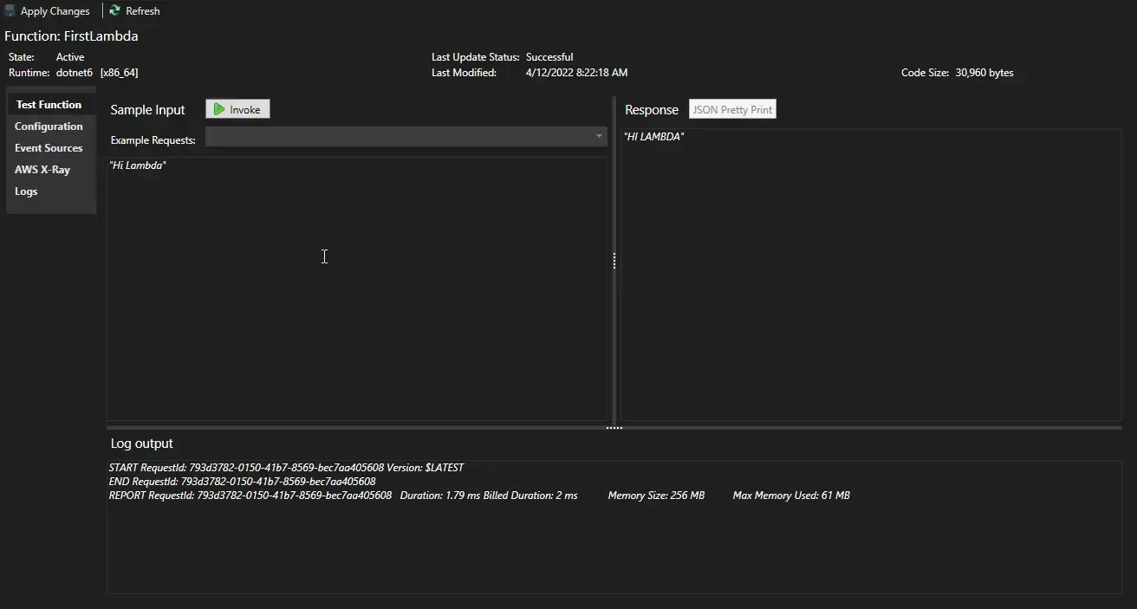The height and width of the screenshot is (609, 1137).
Task: Open the Example Requests dropdown
Action: [403, 136]
